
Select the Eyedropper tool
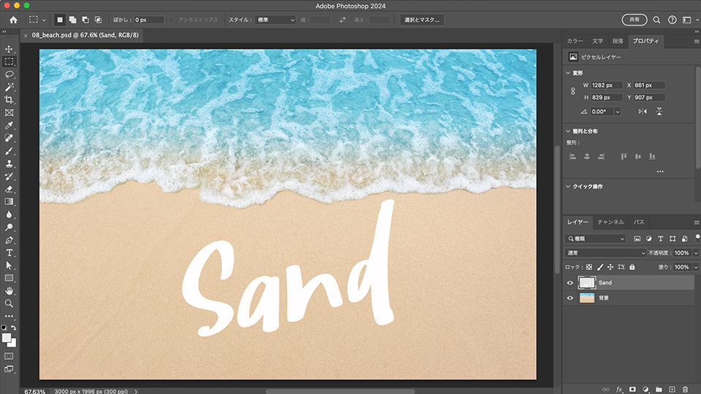[x=9, y=125]
